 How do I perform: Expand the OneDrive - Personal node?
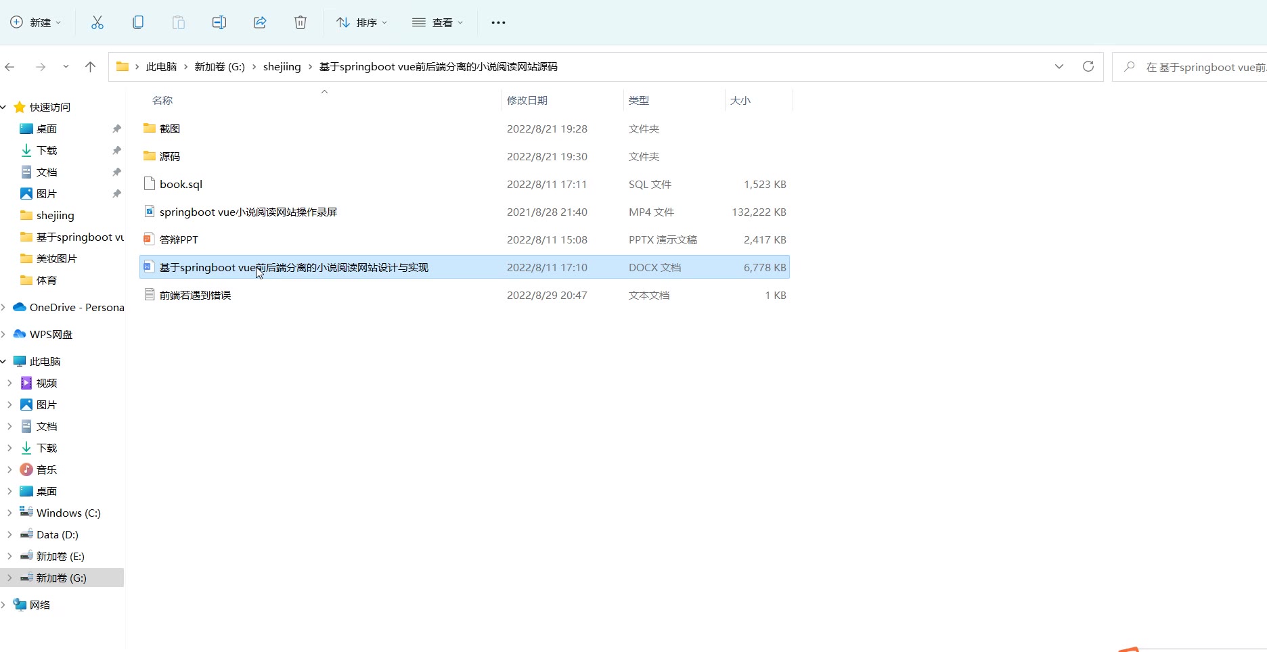pyautogui.click(x=4, y=307)
